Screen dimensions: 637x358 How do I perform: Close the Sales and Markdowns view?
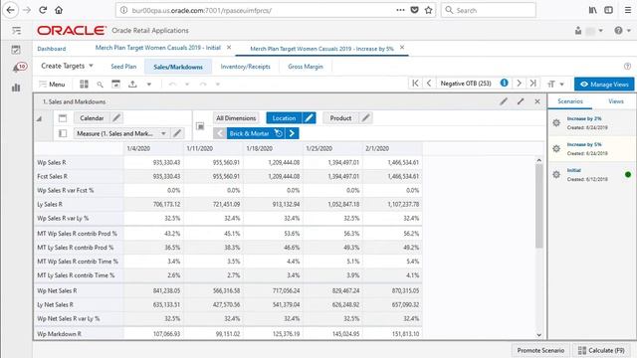pos(537,101)
